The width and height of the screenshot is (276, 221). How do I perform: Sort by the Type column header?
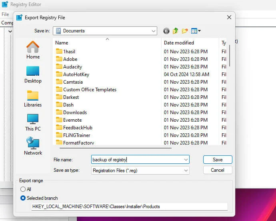point(223,43)
